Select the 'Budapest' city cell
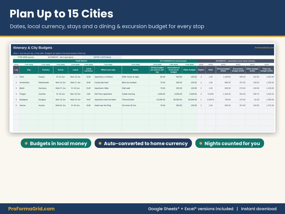285x214 pixels. [29, 99]
